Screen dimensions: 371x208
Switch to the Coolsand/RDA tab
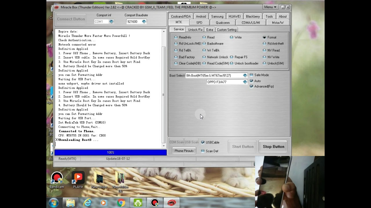coord(181,16)
